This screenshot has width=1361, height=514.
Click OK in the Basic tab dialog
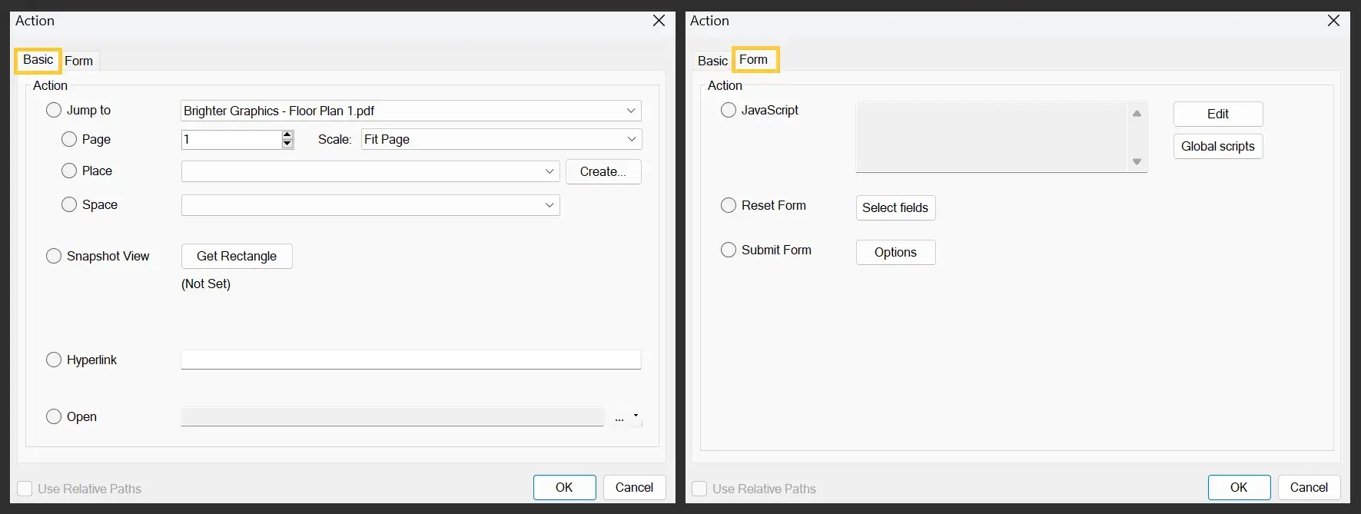(x=564, y=487)
